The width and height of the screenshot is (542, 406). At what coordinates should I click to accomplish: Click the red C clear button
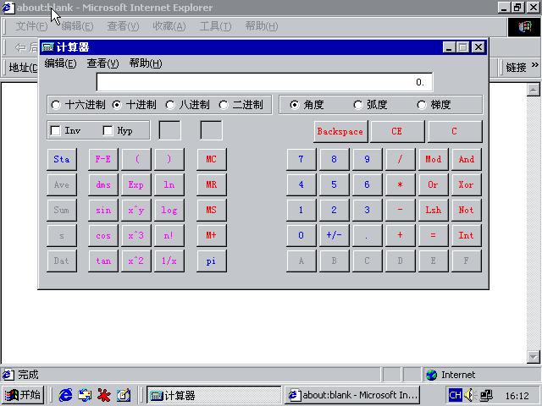coord(455,132)
